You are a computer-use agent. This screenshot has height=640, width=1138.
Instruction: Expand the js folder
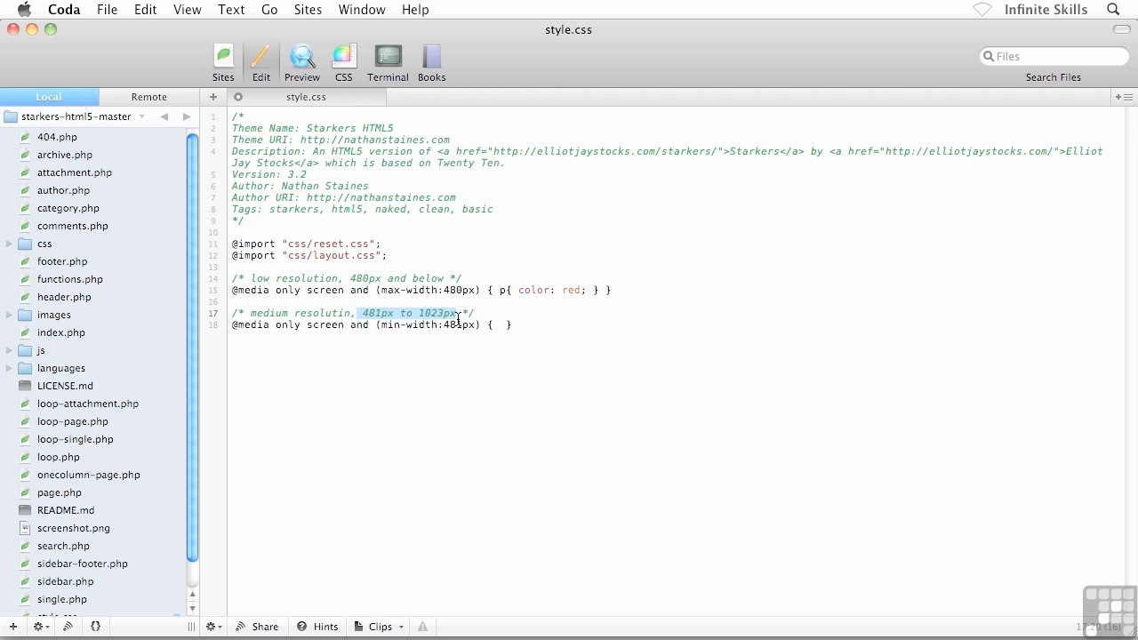(x=9, y=350)
